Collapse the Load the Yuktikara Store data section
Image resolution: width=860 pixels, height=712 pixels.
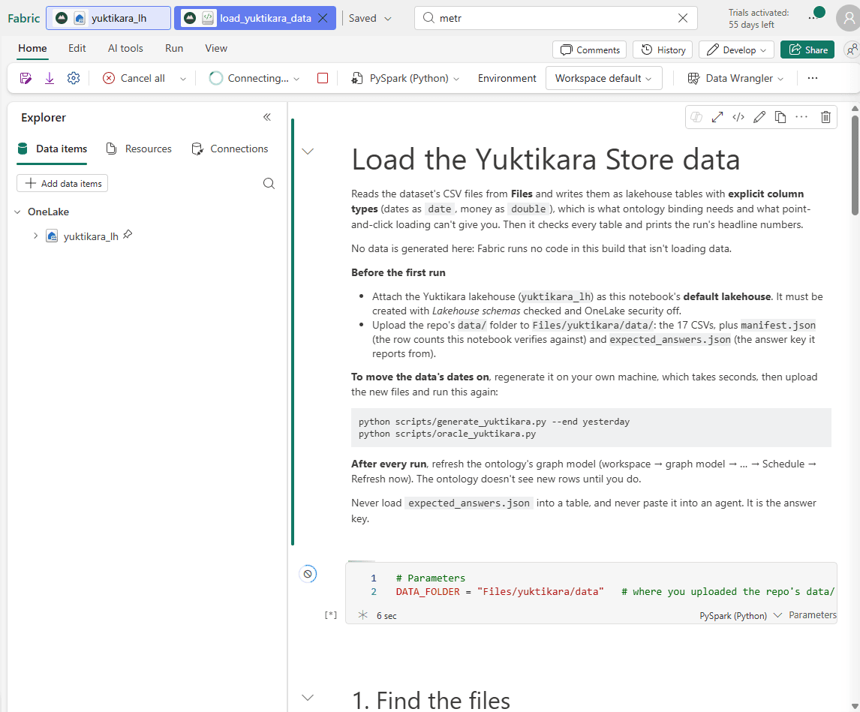tap(308, 152)
